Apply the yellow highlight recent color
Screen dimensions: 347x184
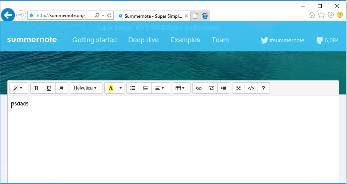(111, 88)
